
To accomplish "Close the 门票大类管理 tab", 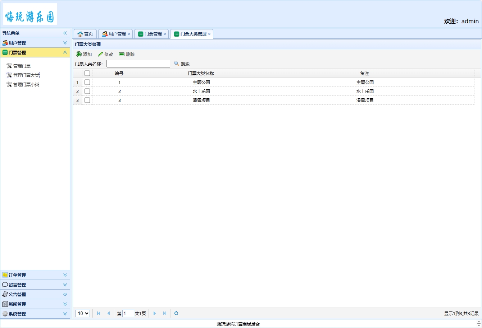I will (x=209, y=34).
